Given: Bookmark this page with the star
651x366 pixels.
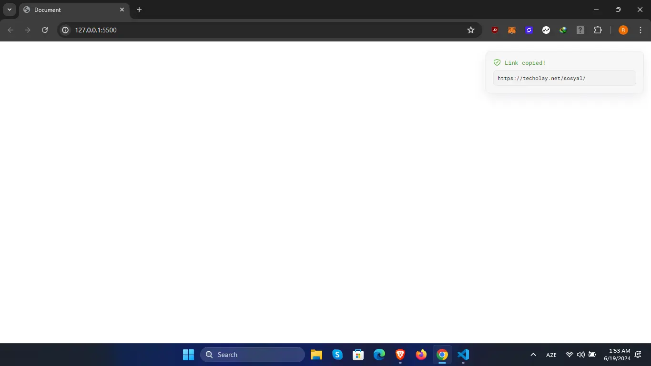Looking at the screenshot, I should [x=471, y=30].
